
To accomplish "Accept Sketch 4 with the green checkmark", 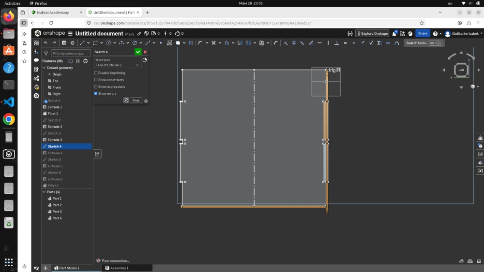I will 138,52.
